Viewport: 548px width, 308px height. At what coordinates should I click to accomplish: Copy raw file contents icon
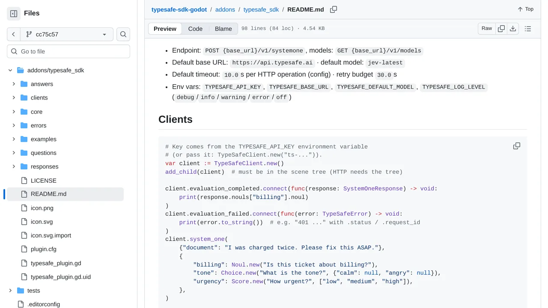(x=501, y=29)
